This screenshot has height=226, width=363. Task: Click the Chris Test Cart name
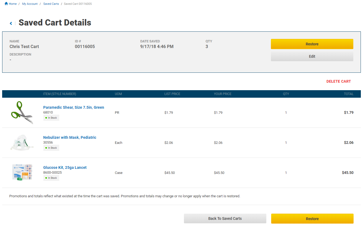point(24,46)
